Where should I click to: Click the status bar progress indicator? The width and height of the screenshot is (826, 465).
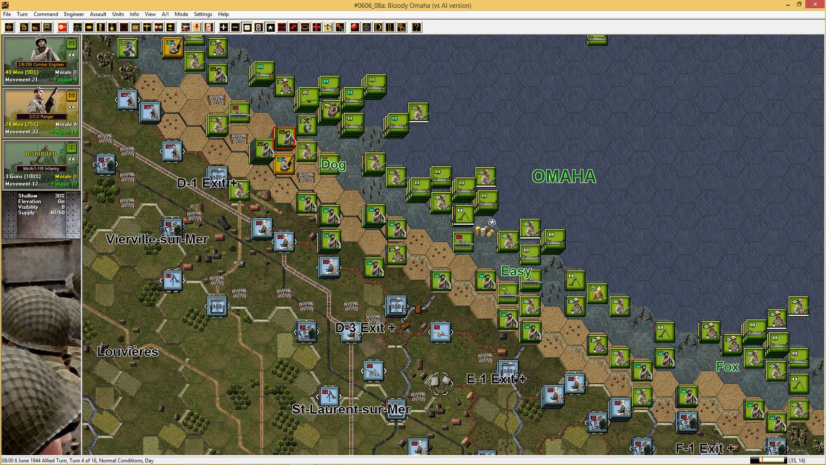[768, 460]
